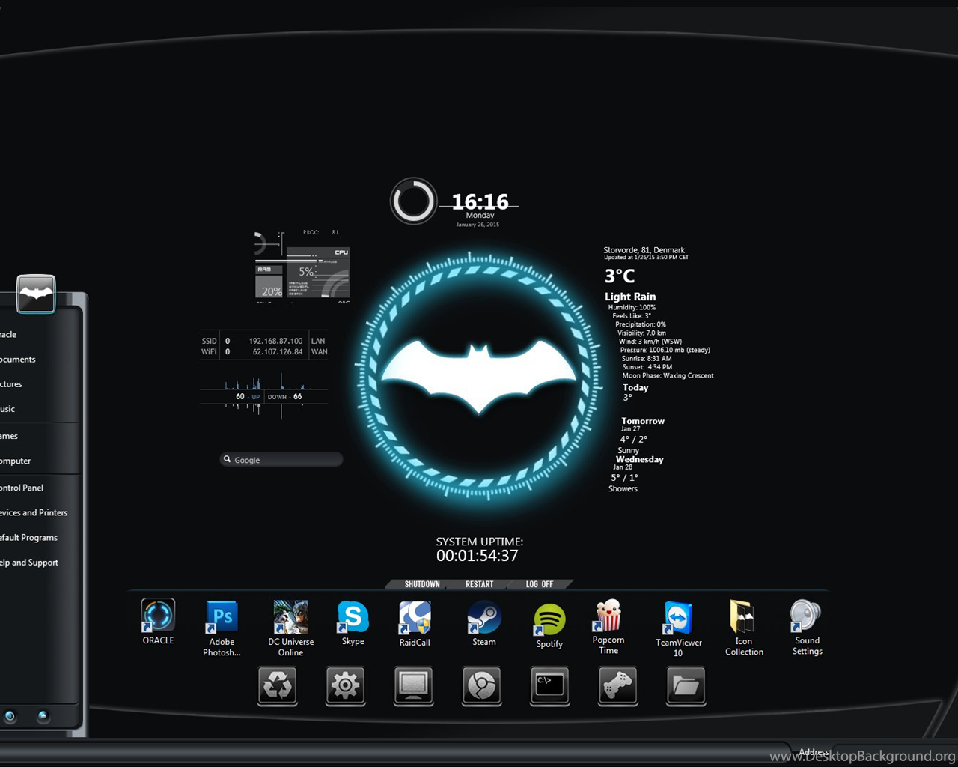This screenshot has height=767, width=958.
Task: Open the folder explorer tile
Action: 686,685
